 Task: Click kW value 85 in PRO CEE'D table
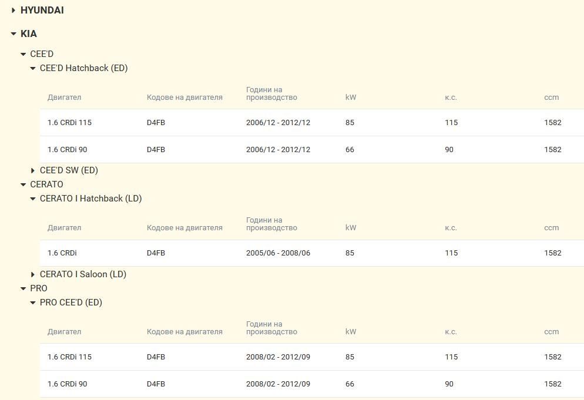(350, 357)
